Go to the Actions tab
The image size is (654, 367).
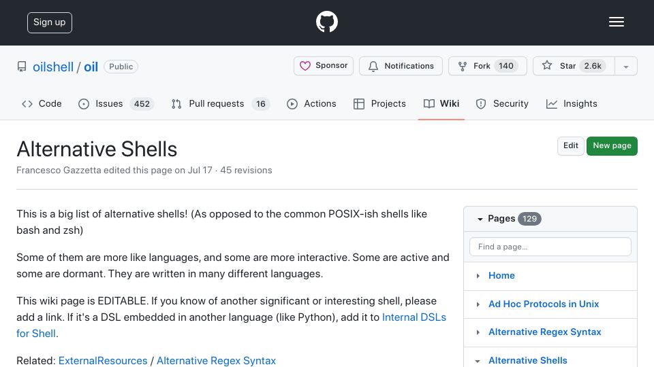pos(311,103)
